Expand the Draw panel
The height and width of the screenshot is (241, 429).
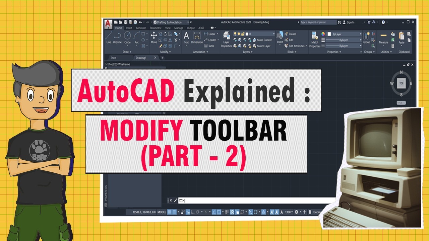127,52
